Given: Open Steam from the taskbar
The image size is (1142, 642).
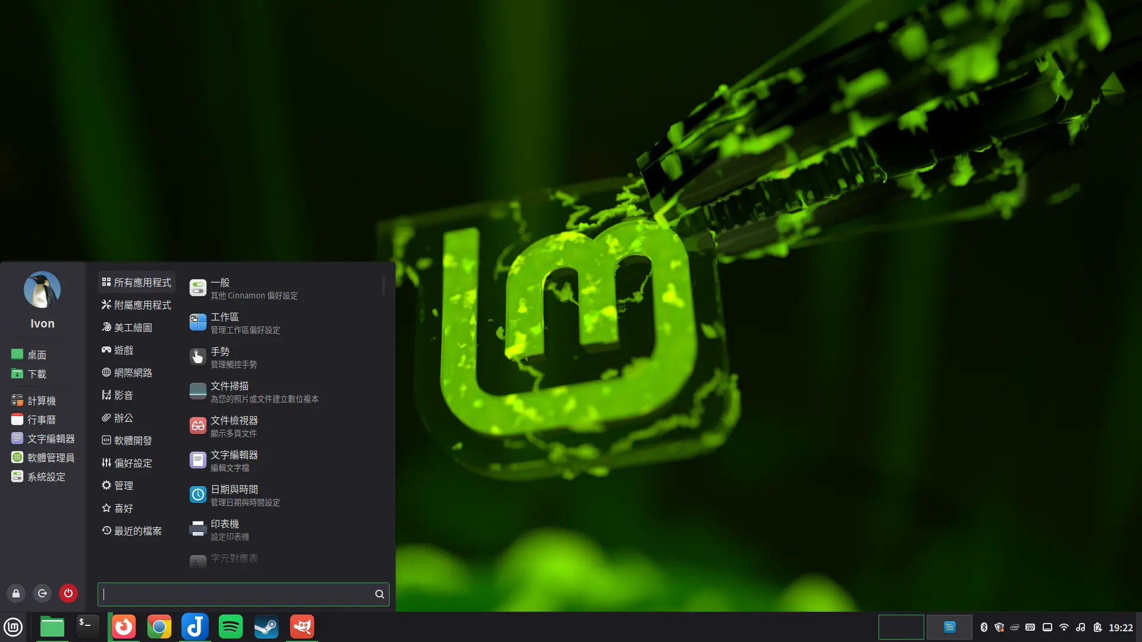Looking at the screenshot, I should 266,627.
